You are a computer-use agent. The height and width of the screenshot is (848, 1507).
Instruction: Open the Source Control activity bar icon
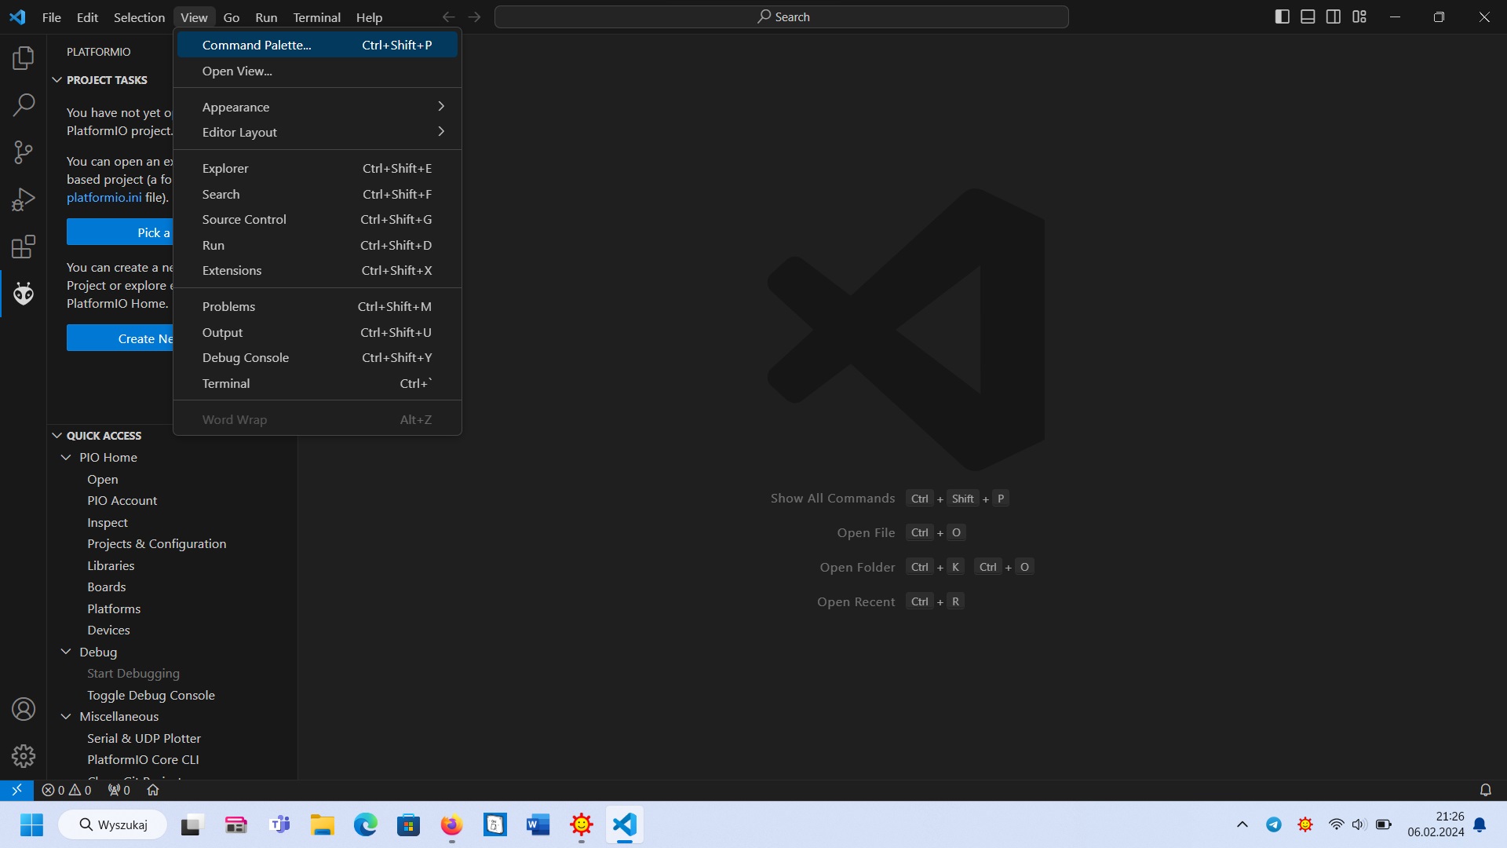[24, 152]
